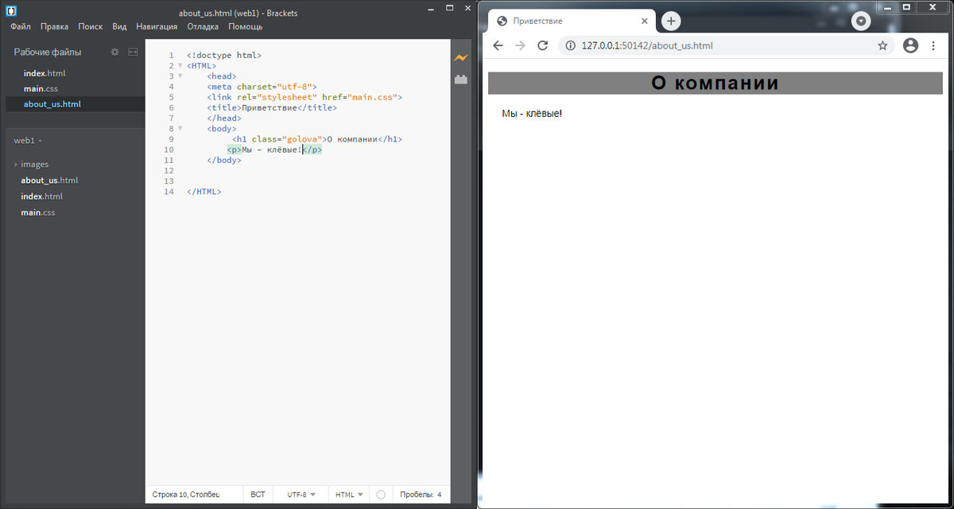Click line number 14 in gutter
954x509 pixels.
[x=168, y=192]
